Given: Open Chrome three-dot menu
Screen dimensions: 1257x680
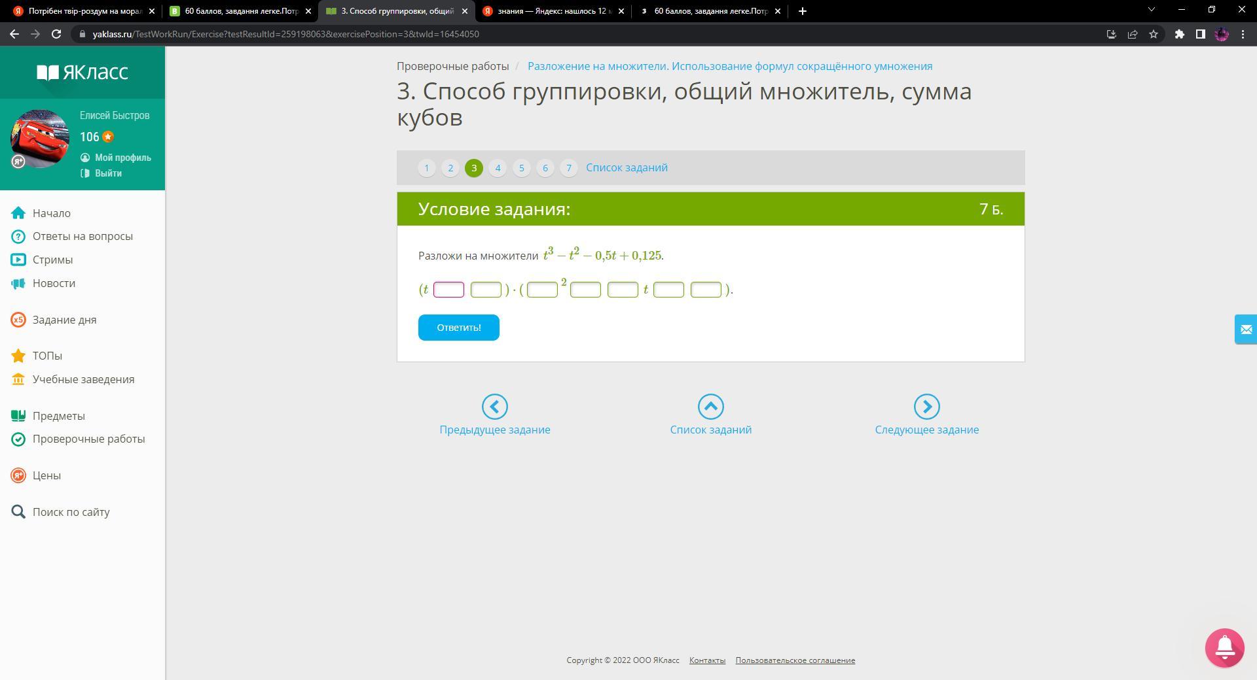Looking at the screenshot, I should pyautogui.click(x=1243, y=34).
